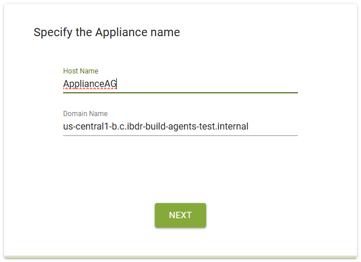Click the 'Specify the Appliance name' heading
This screenshot has height=262, width=361.
coord(106,32)
